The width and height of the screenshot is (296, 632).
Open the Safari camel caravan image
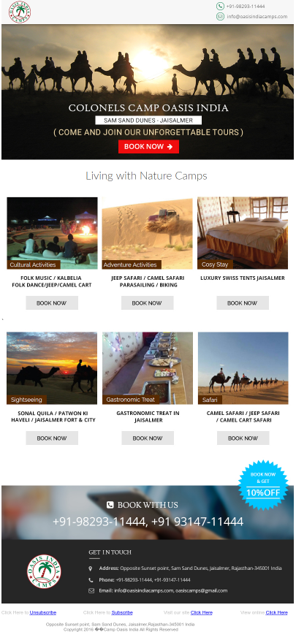(243, 368)
